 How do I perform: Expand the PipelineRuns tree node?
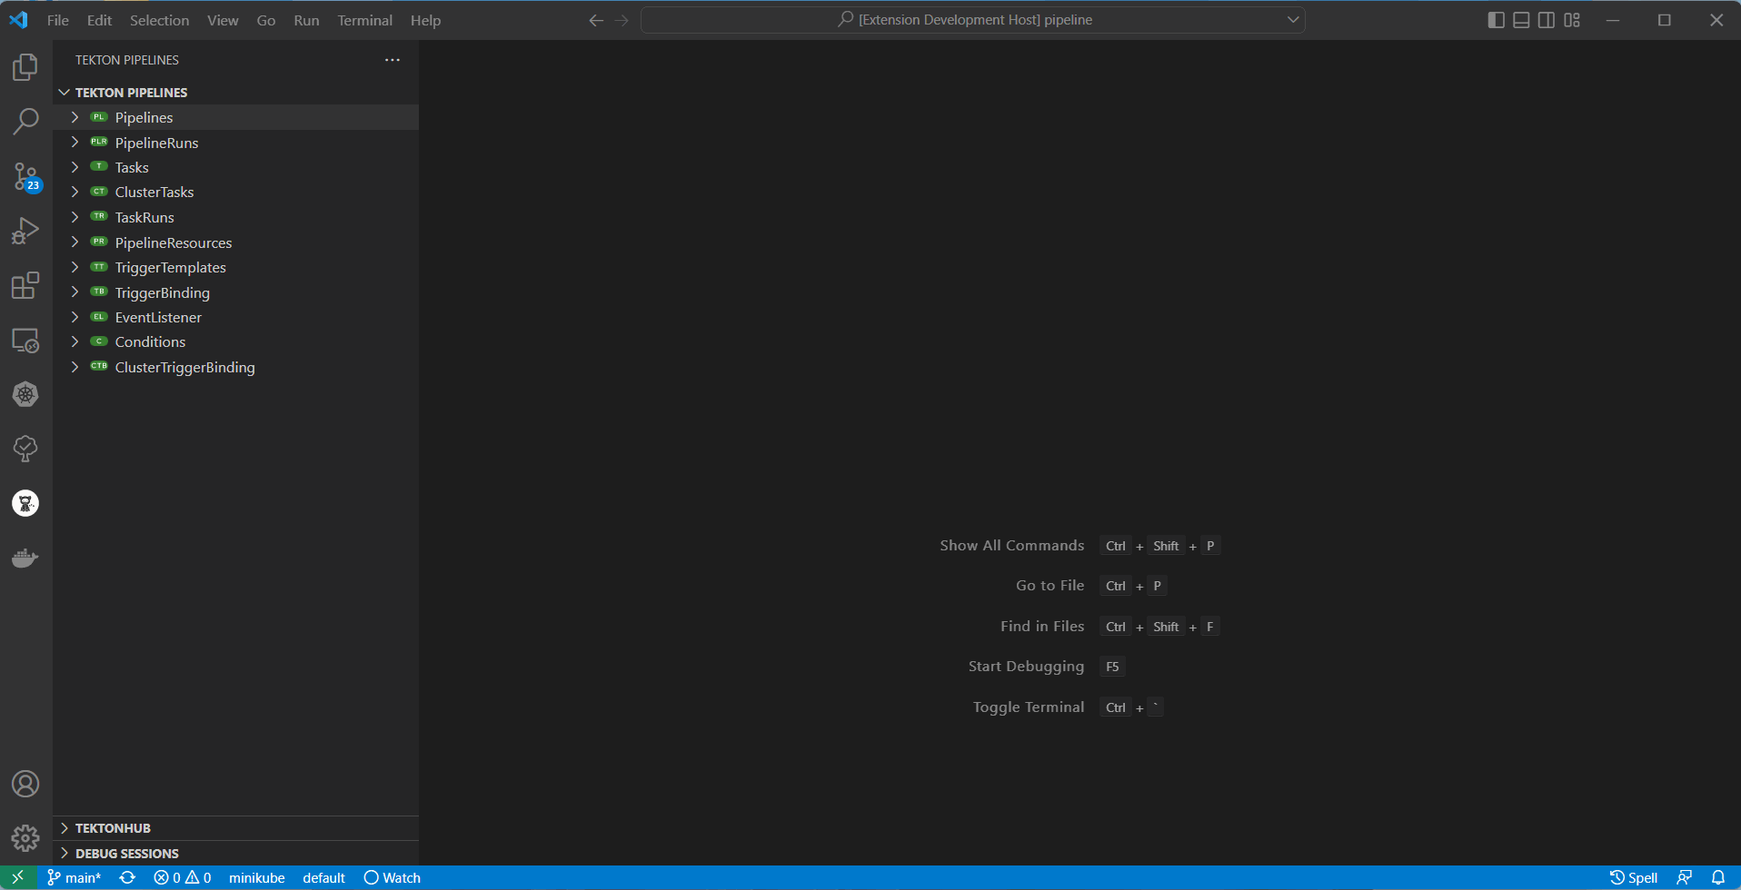tap(75, 143)
